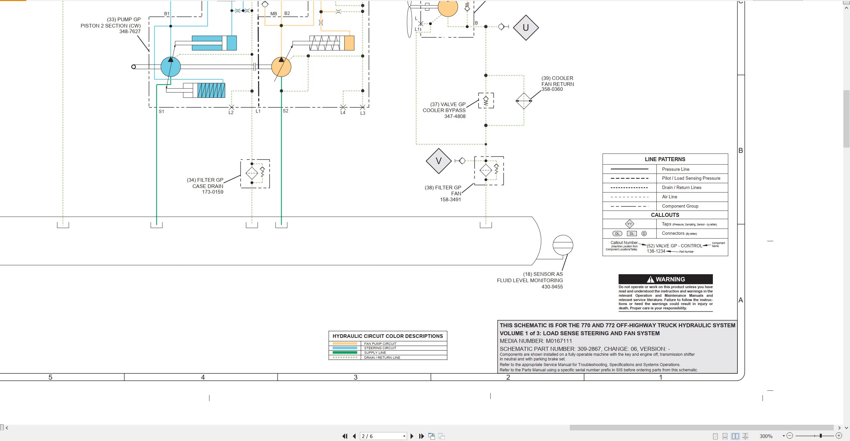Click the 'S1' port label
The width and height of the screenshot is (850, 441).
[161, 111]
